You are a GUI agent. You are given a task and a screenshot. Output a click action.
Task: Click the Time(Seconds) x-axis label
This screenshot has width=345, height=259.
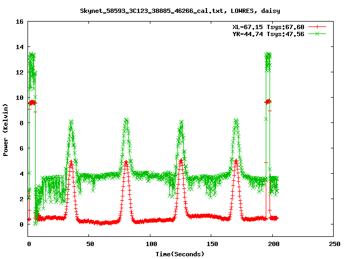coord(180,254)
